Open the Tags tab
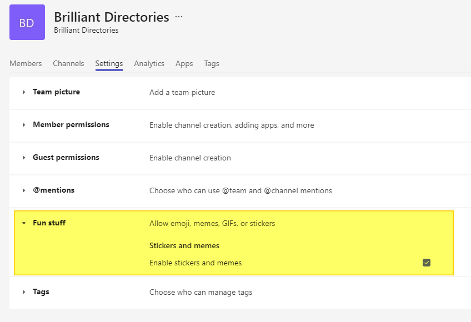The image size is (471, 322). pyautogui.click(x=212, y=63)
